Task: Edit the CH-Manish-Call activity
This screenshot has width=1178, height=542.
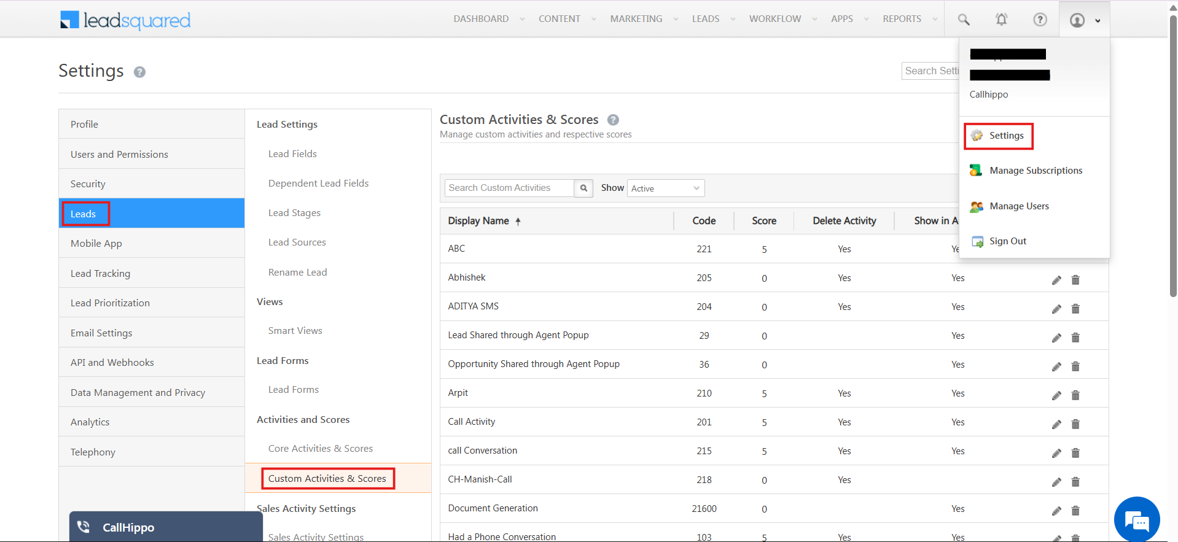Action: point(1056,482)
